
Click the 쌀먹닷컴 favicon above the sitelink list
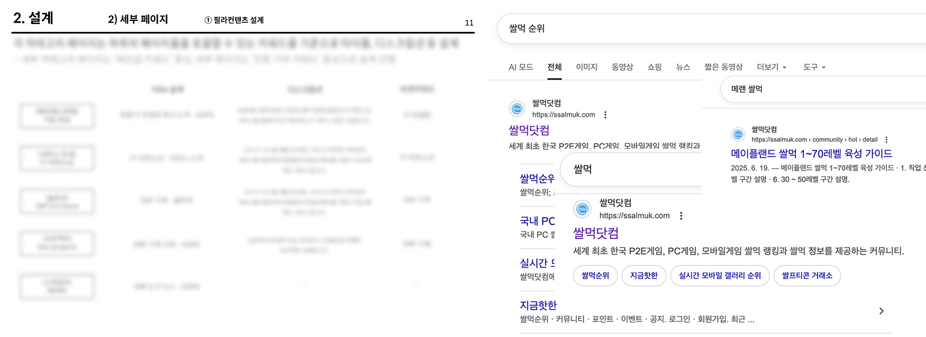517,108
